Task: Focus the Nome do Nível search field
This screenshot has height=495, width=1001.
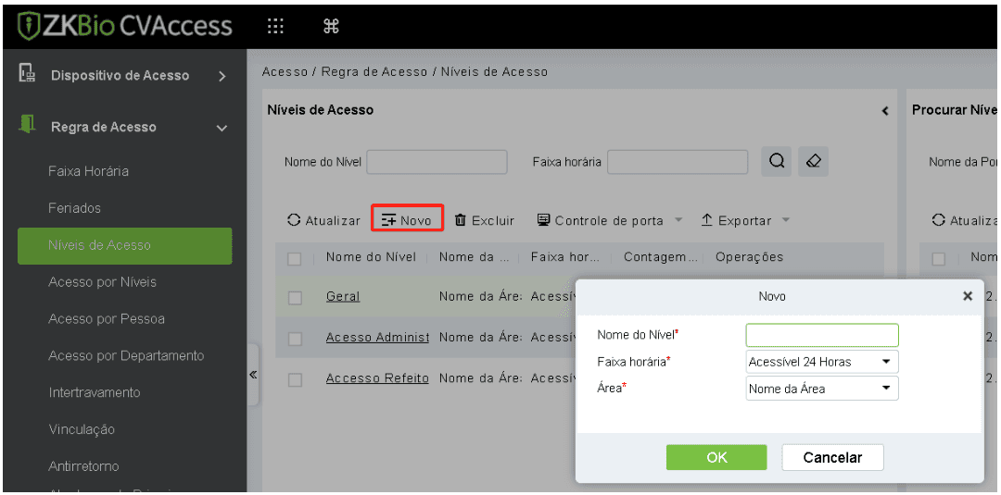Action: [437, 163]
